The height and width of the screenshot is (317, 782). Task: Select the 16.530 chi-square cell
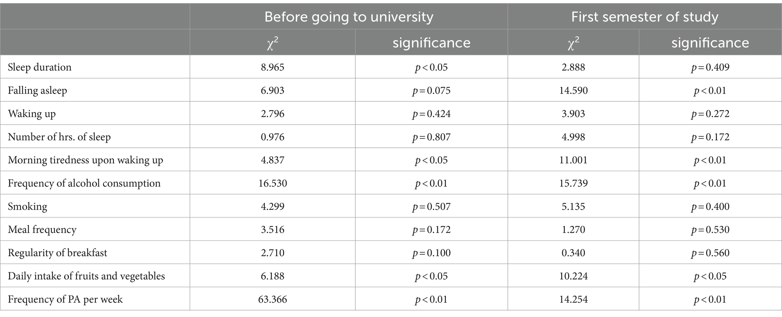pos(272,183)
